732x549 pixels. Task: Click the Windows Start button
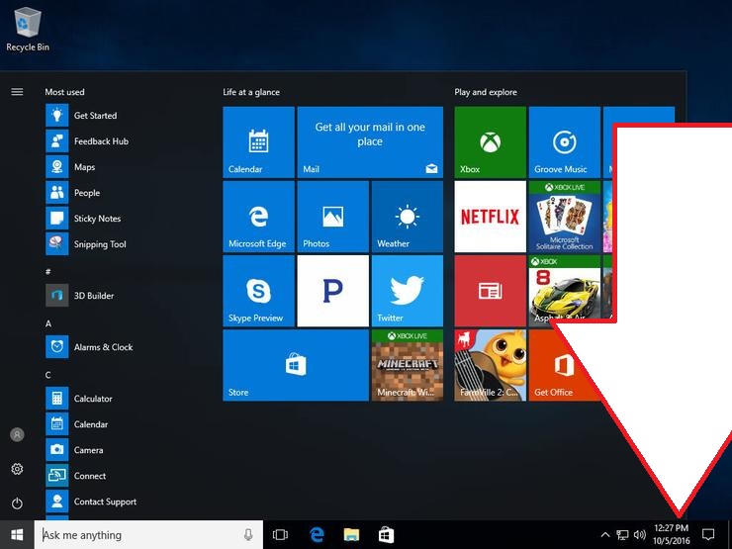[17, 535]
